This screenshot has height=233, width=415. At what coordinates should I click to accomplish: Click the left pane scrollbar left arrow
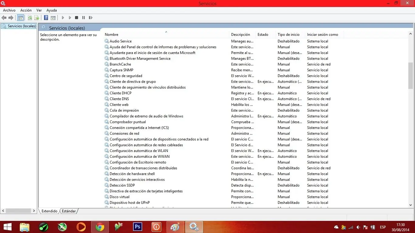coord(3,211)
